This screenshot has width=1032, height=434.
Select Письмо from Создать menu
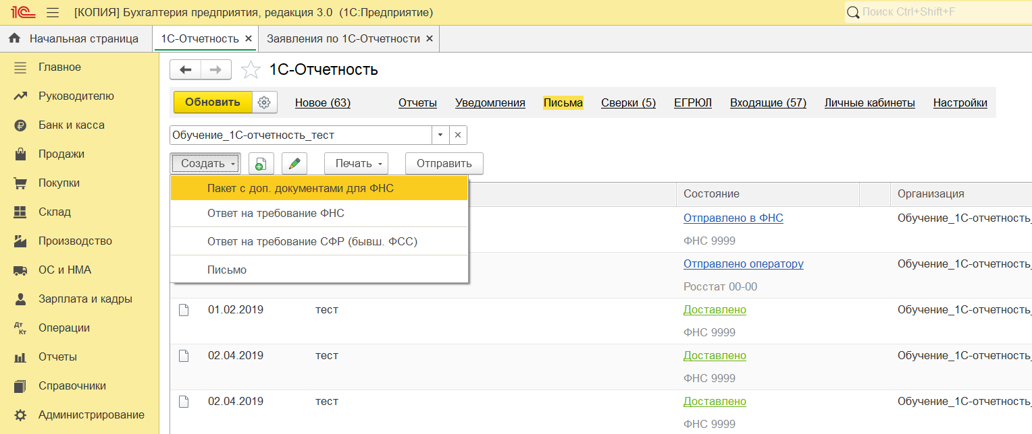[319, 270]
